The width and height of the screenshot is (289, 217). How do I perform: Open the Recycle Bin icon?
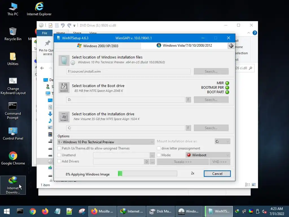coord(13,34)
